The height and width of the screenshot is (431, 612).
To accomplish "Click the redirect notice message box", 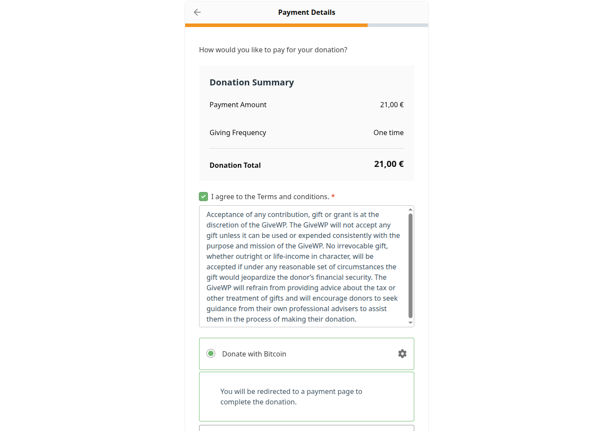I will pos(306,397).
